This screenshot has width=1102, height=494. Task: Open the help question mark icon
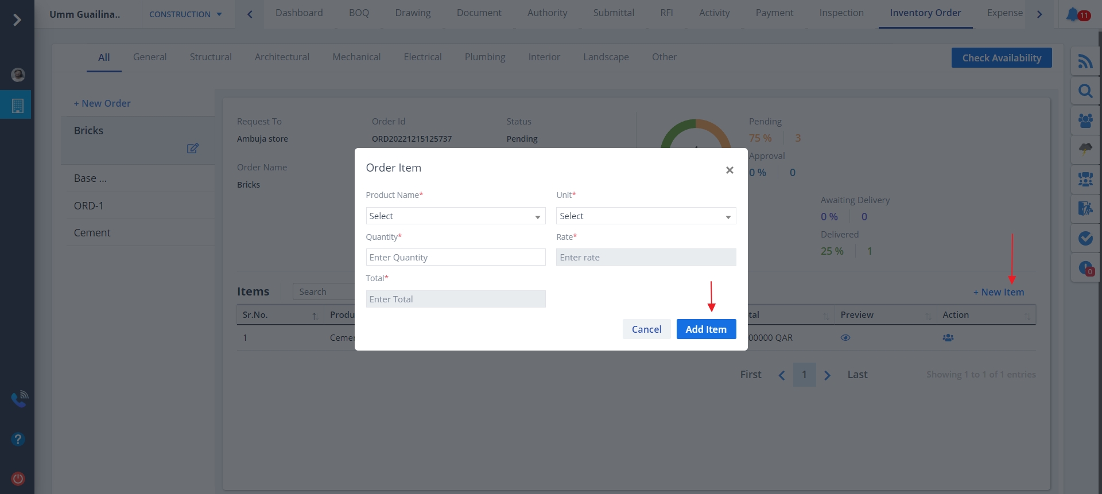point(18,439)
